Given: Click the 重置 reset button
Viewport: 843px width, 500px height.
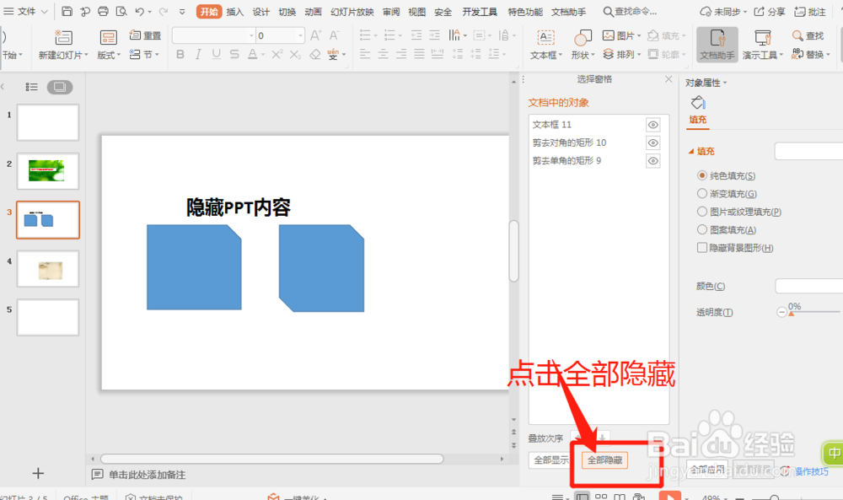Looking at the screenshot, I should click(x=145, y=35).
